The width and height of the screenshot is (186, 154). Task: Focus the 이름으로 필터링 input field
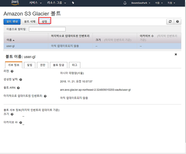47,29
